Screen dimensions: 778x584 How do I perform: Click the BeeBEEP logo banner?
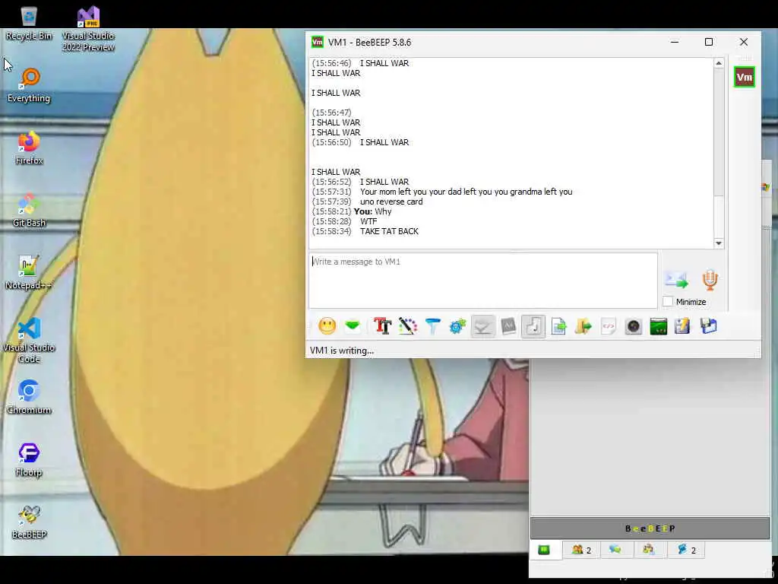click(x=650, y=528)
